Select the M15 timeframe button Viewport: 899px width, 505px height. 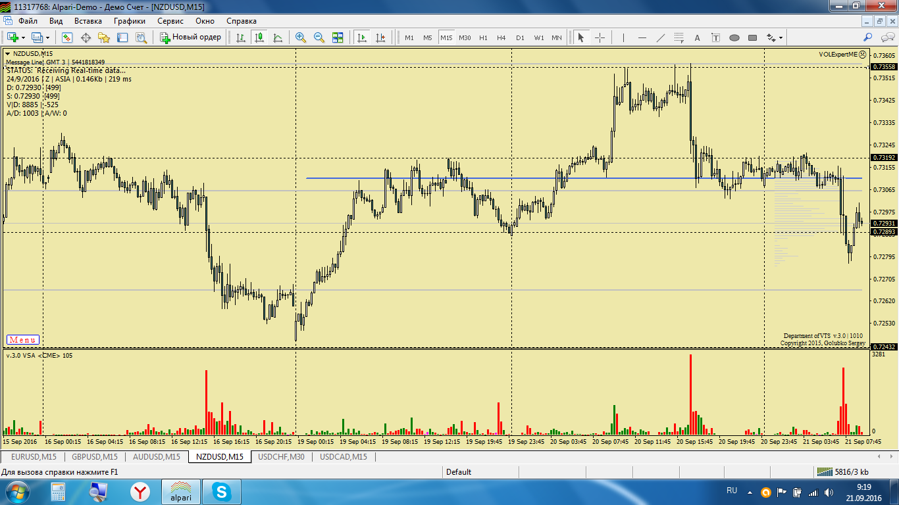pos(446,37)
